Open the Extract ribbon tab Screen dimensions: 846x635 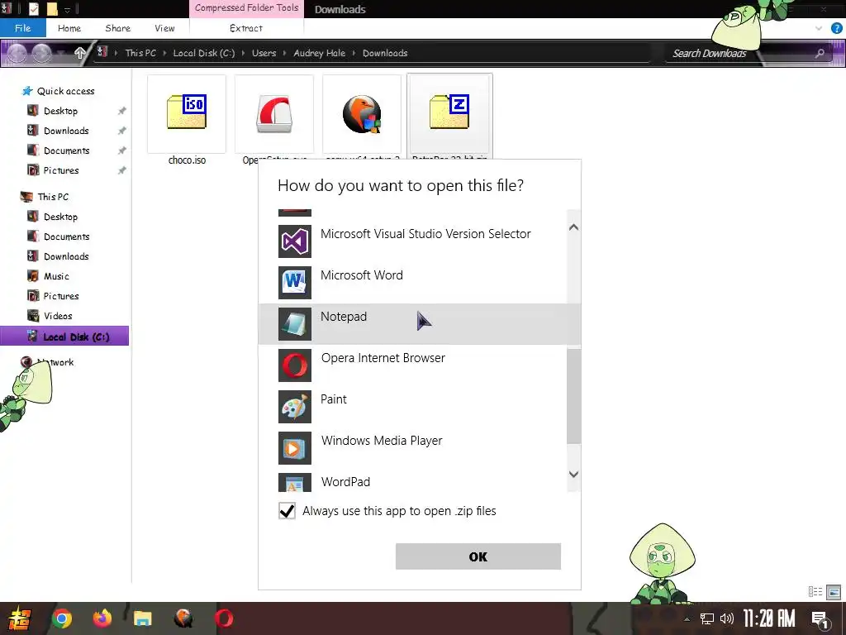[x=246, y=28]
